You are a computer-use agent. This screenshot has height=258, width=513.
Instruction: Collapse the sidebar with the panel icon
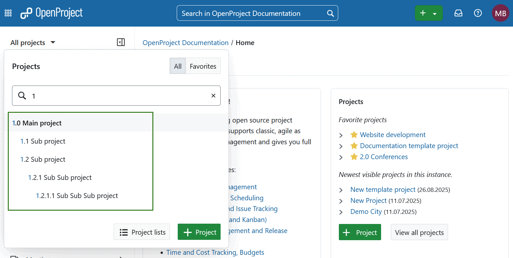coord(121,42)
